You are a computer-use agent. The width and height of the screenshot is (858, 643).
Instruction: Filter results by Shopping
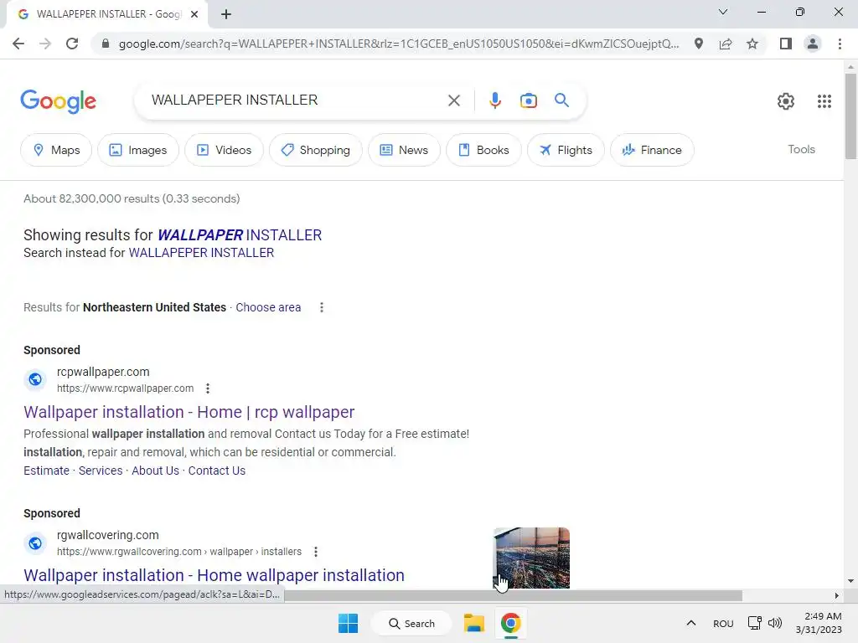[x=316, y=150]
